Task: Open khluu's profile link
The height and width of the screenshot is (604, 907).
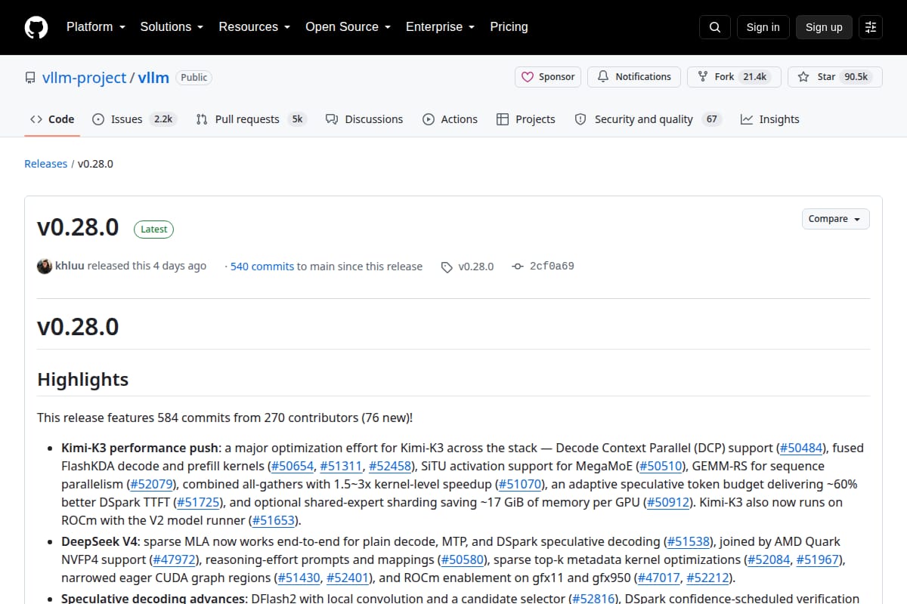Action: pos(70,266)
